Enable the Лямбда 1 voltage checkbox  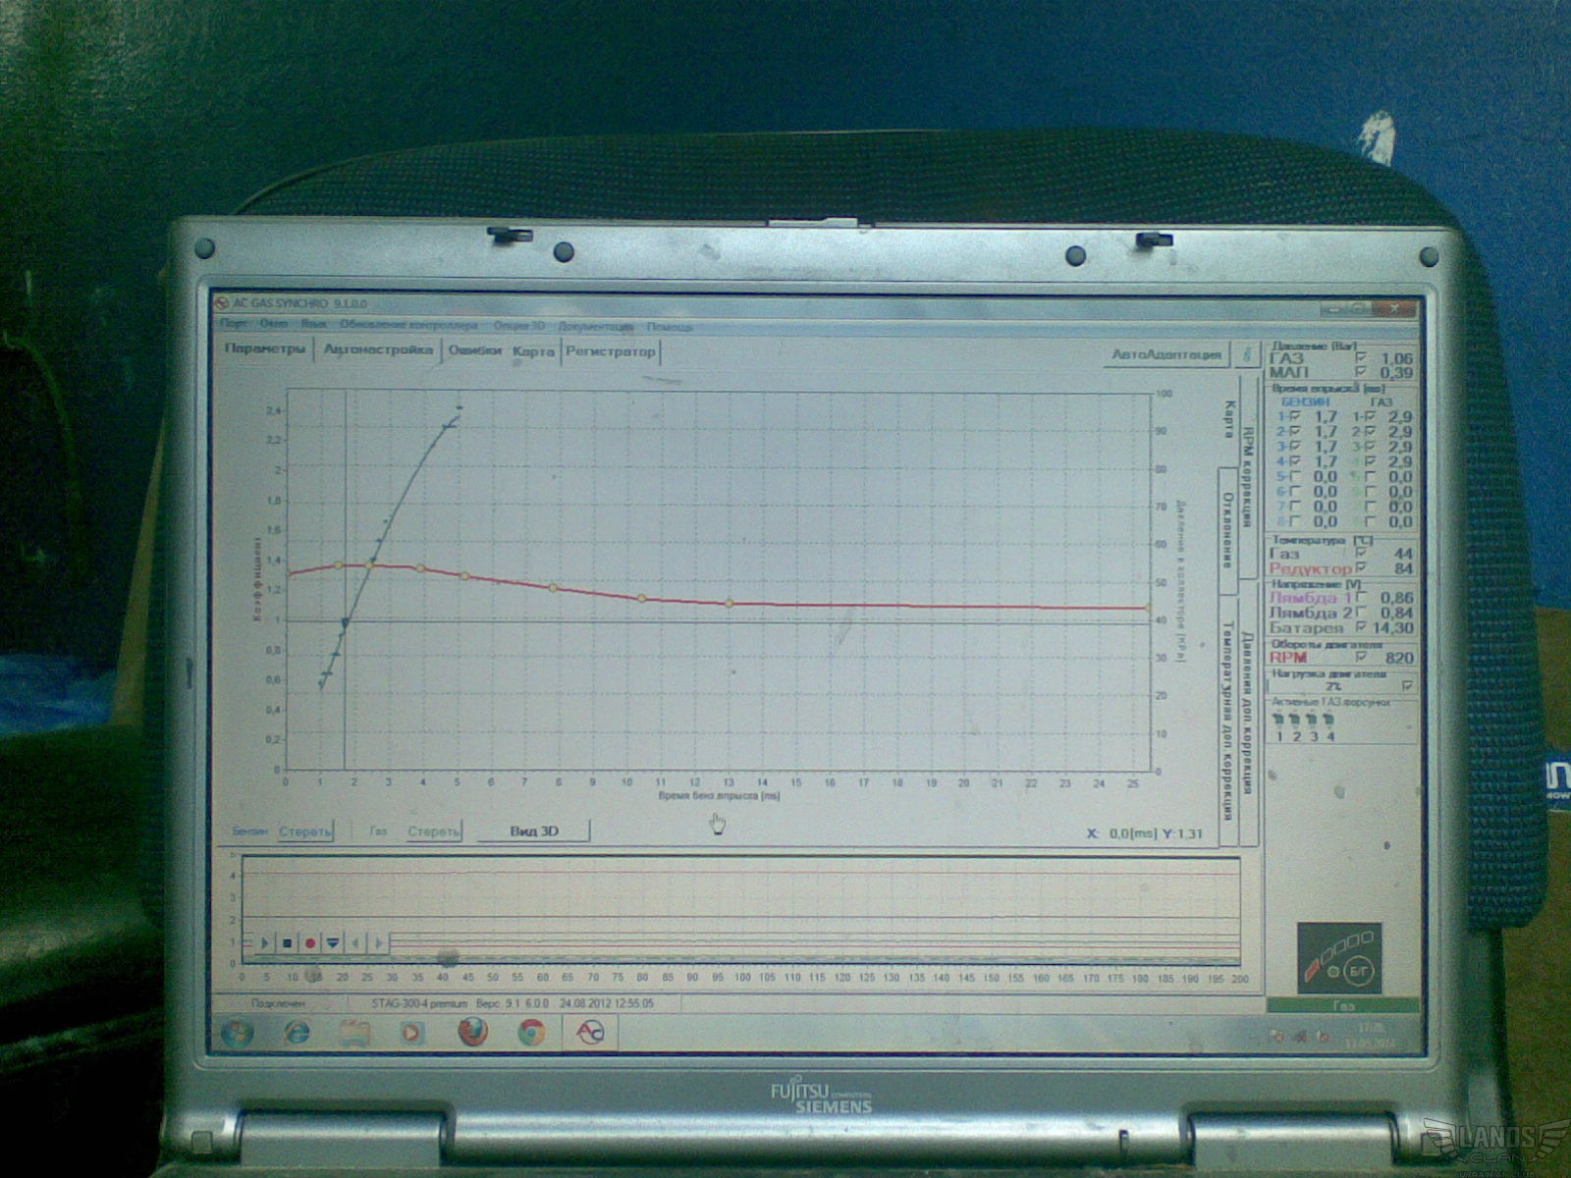tap(1361, 598)
